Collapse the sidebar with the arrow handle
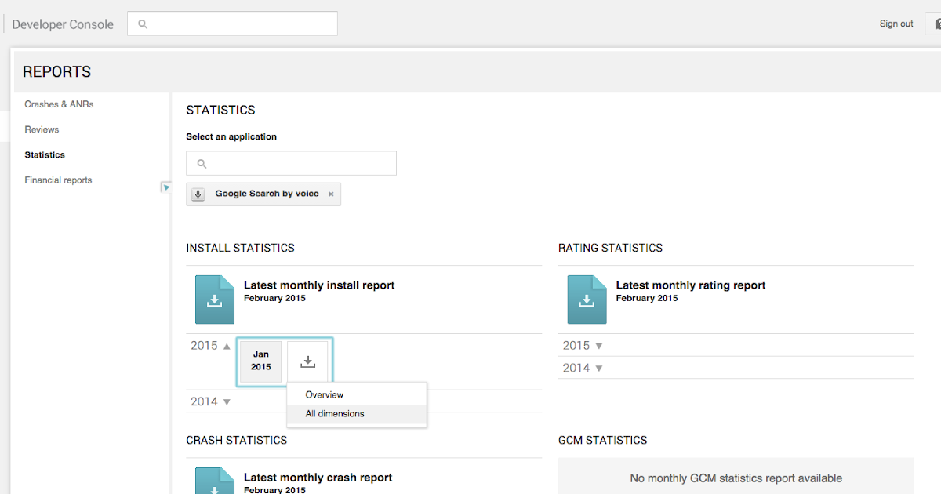This screenshot has height=494, width=941. tap(165, 187)
